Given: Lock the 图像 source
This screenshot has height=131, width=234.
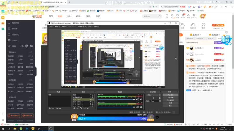Looking at the screenshot, I should (93, 95).
